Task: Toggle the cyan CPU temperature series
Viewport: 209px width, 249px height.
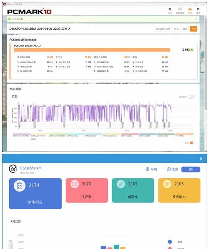Action: click(x=76, y=135)
